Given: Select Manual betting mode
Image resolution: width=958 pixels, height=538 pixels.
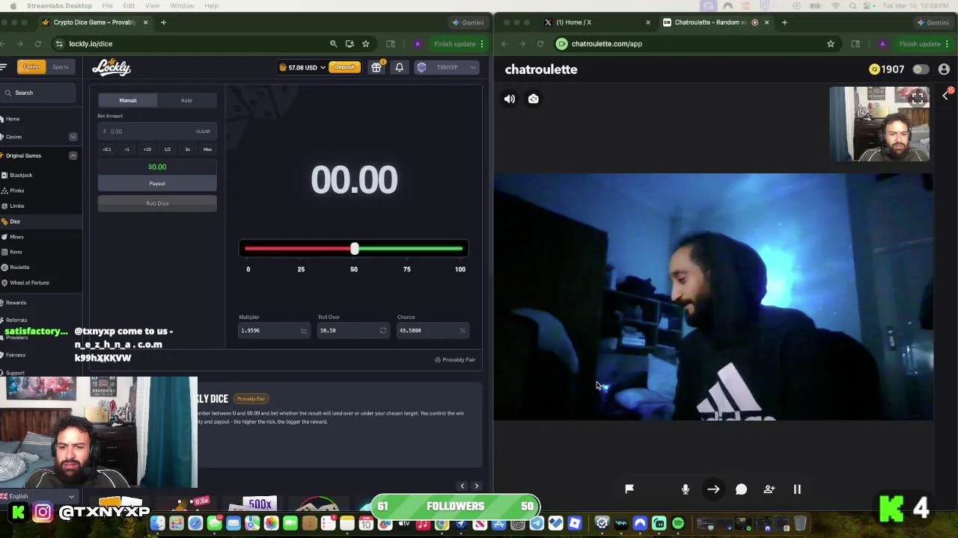Looking at the screenshot, I should coord(128,100).
